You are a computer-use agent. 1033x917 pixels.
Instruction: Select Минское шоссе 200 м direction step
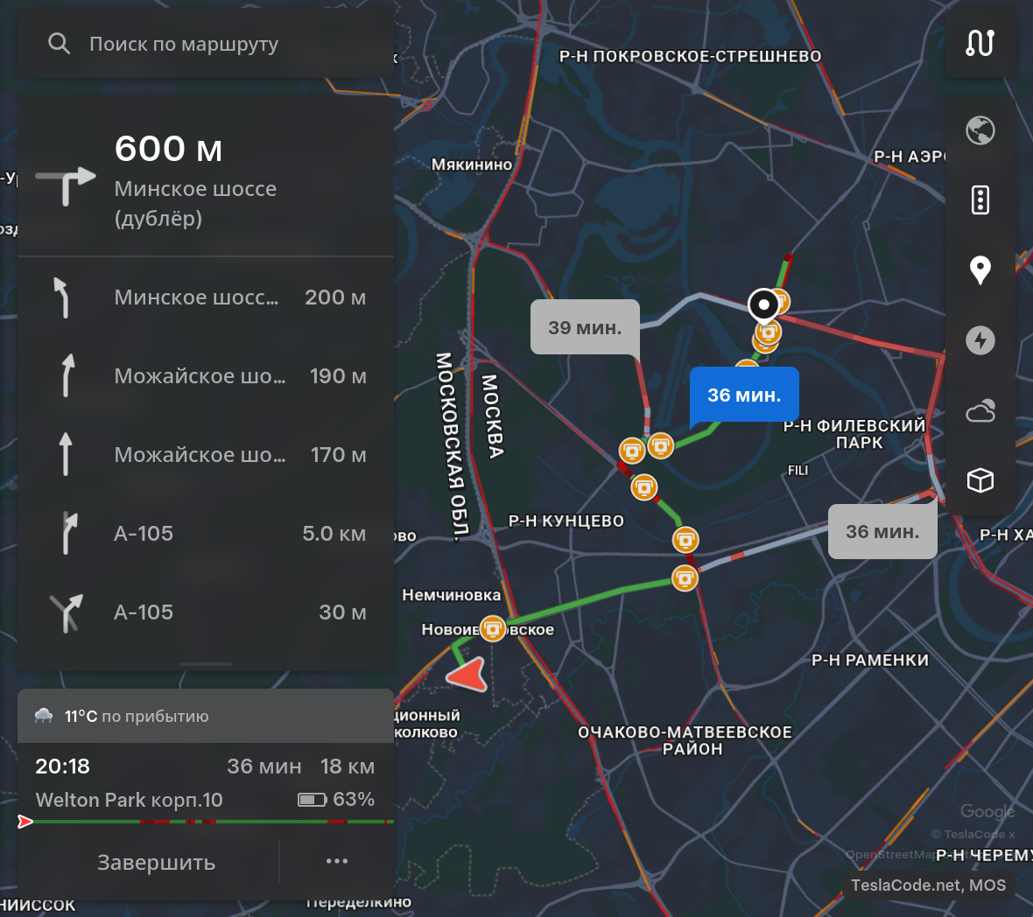(x=206, y=297)
